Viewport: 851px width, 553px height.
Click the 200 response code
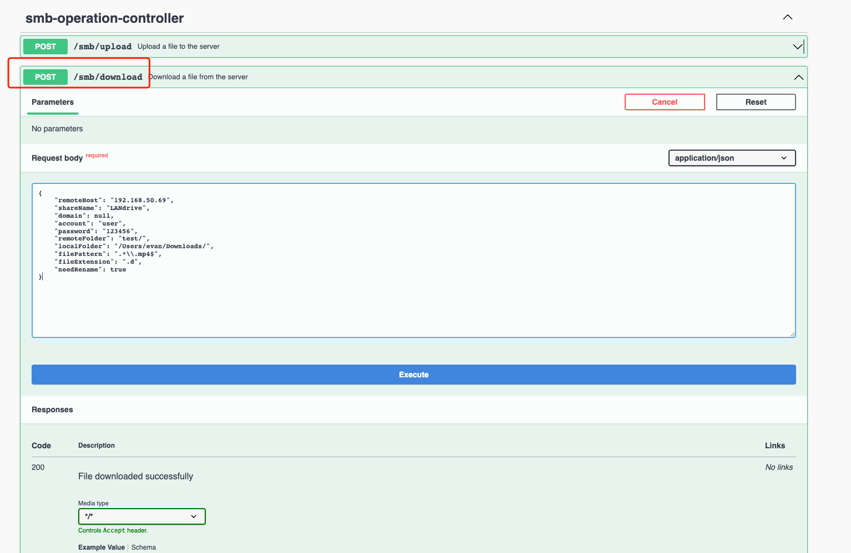(x=38, y=467)
